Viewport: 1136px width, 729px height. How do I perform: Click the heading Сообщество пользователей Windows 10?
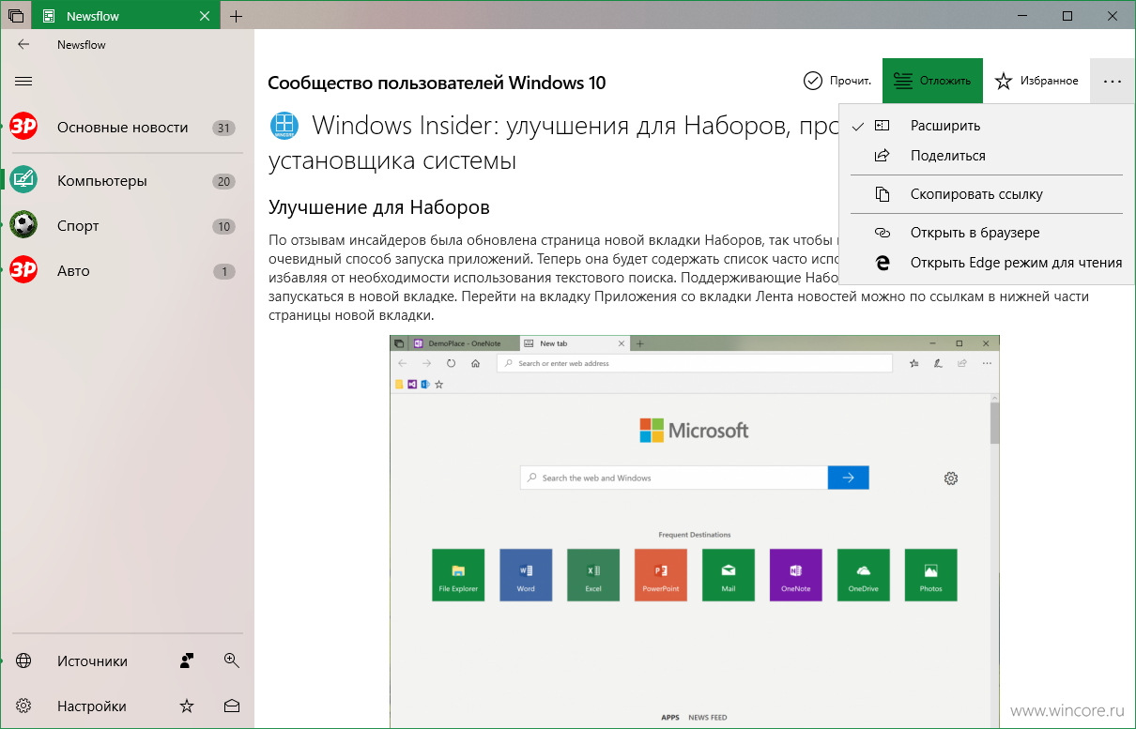coord(437,82)
